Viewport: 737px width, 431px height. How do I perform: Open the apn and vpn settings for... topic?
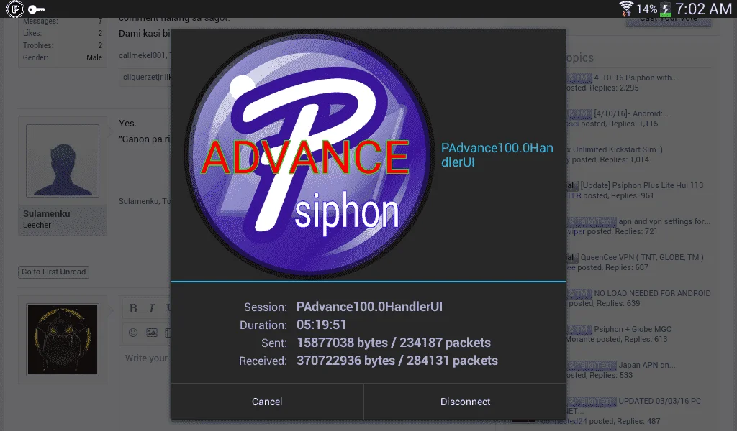(x=664, y=221)
